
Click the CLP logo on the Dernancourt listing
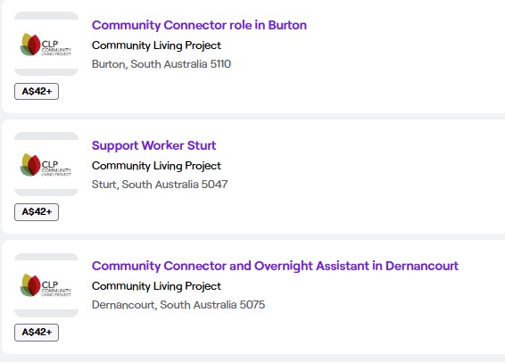click(x=46, y=284)
